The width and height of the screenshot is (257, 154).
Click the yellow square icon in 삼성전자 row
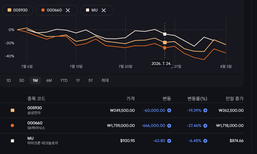coord(13,110)
